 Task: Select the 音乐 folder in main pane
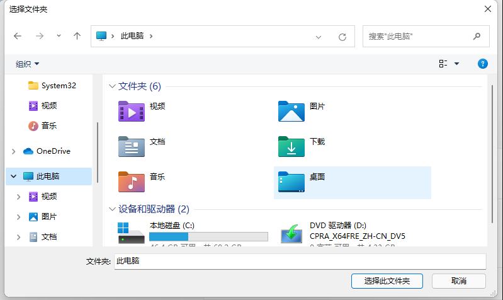click(x=131, y=182)
